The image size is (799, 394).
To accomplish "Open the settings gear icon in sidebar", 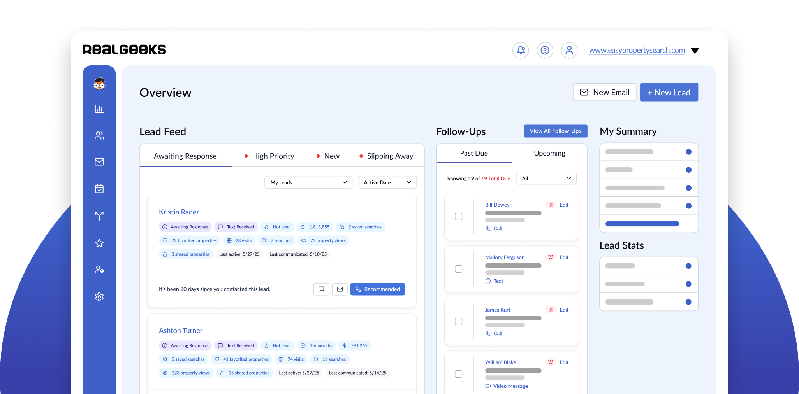I will point(99,297).
